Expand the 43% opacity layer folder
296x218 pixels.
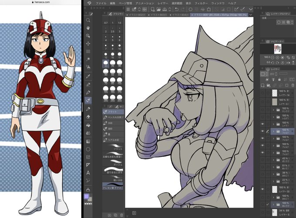point(273,160)
